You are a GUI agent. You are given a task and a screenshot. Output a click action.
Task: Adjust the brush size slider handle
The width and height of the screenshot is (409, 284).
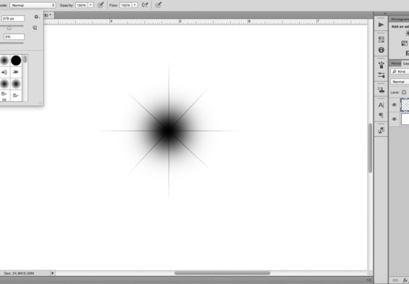[x=9, y=28]
